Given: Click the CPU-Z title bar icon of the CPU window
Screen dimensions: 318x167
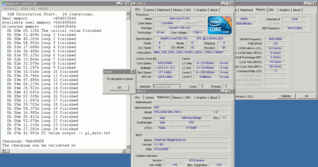Looking at the screenshot, I should pos(134,4).
